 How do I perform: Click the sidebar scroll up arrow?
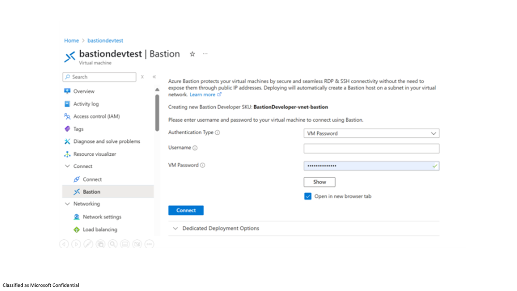[157, 90]
